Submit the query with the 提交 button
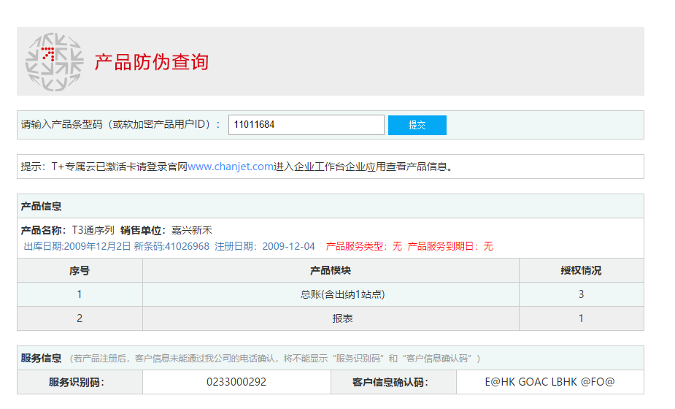Screen dimensions: 675x409 (x=417, y=125)
